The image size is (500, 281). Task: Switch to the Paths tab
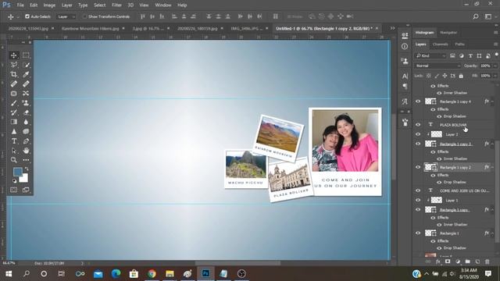[x=459, y=44]
